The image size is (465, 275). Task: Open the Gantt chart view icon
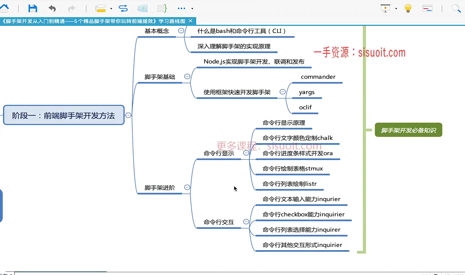[427, 8]
